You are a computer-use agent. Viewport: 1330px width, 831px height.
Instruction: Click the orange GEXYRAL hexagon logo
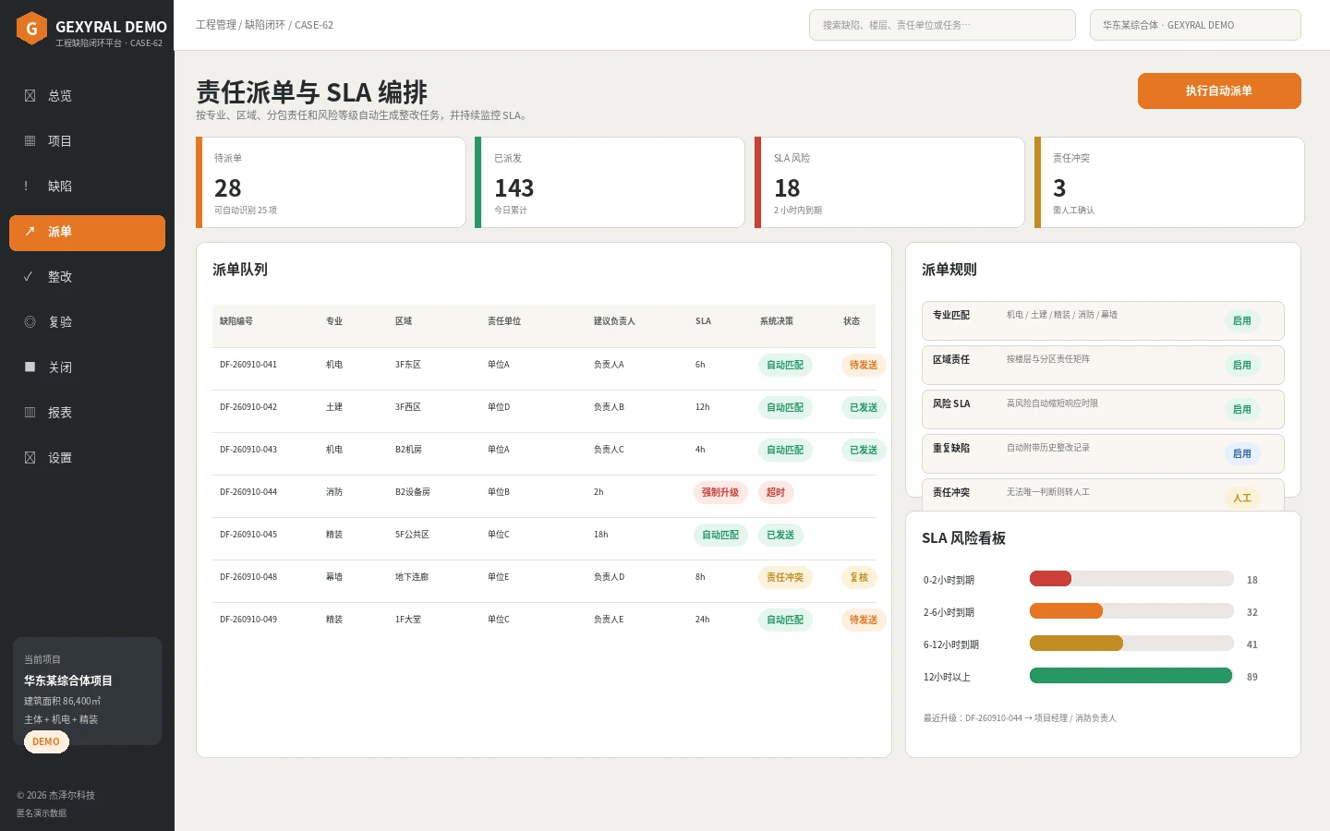32,29
